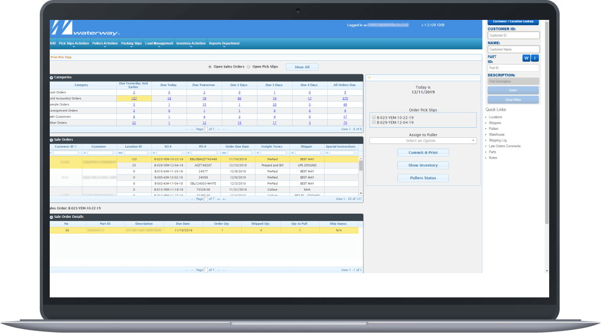Open the Packing Slips menu
Viewport: 601px width, 333px height.
click(x=131, y=43)
